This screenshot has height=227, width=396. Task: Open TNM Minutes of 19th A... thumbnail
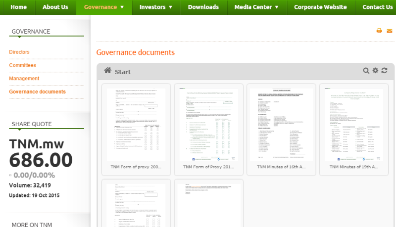pyautogui.click(x=354, y=125)
